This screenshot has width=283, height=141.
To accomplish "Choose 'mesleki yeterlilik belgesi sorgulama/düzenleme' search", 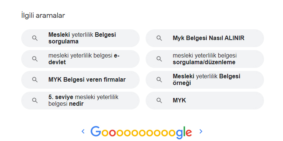I will [x=205, y=59].
